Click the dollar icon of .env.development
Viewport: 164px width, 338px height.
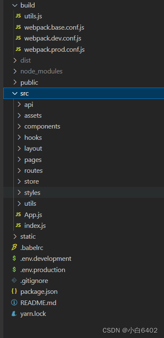(x=14, y=258)
